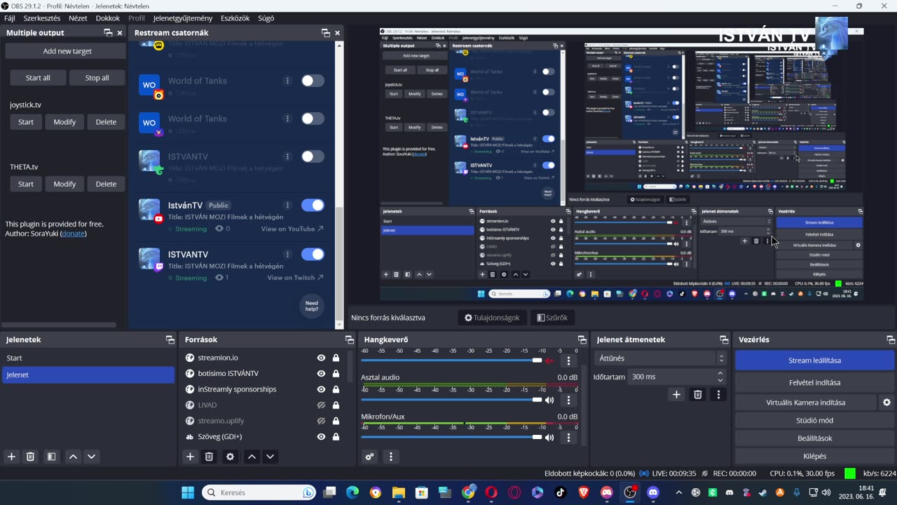The height and width of the screenshot is (505, 897).
Task: Stop streaming with Stream leállítása
Action: [814, 361]
